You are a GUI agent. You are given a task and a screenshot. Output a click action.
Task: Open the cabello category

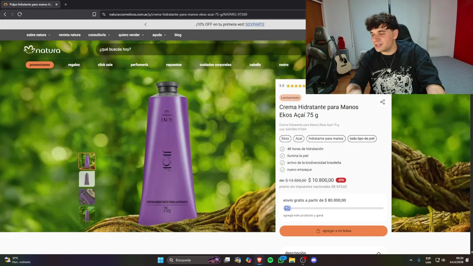point(255,65)
